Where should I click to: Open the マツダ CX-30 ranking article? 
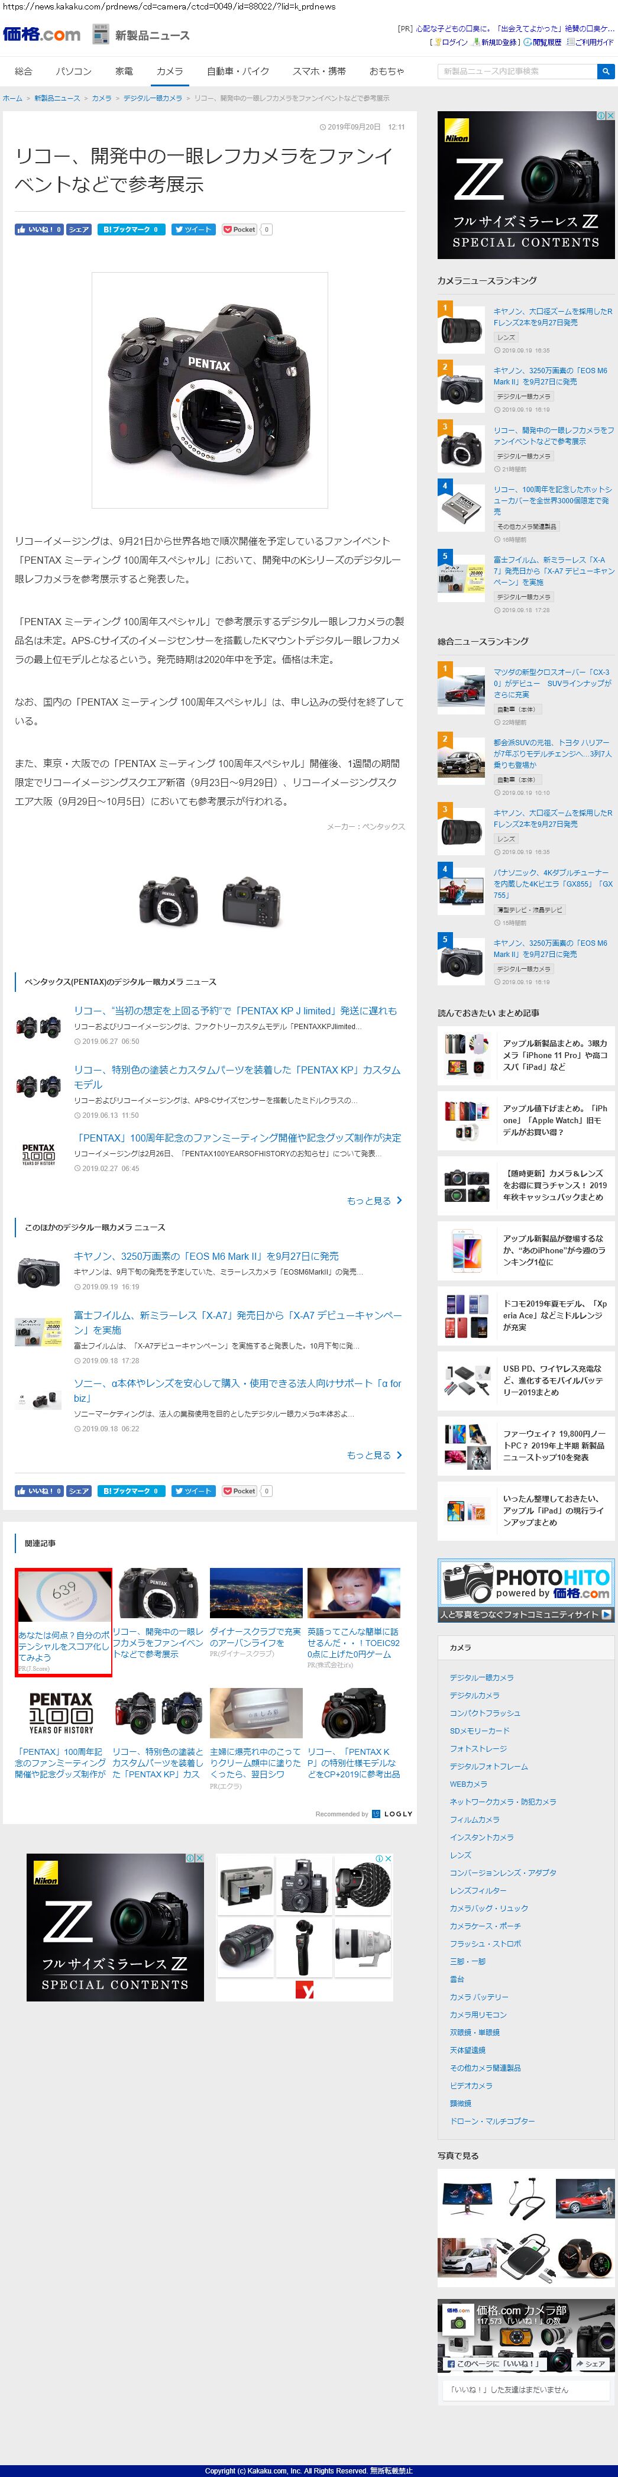552,684
